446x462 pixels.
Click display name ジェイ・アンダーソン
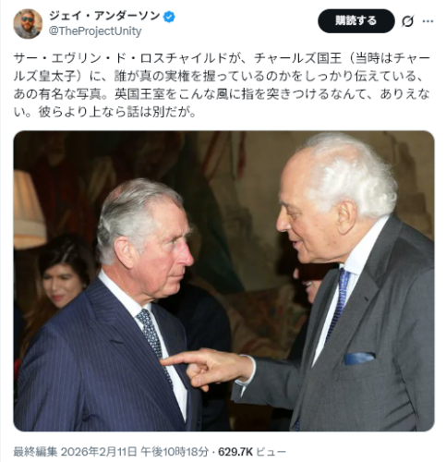coord(104,16)
